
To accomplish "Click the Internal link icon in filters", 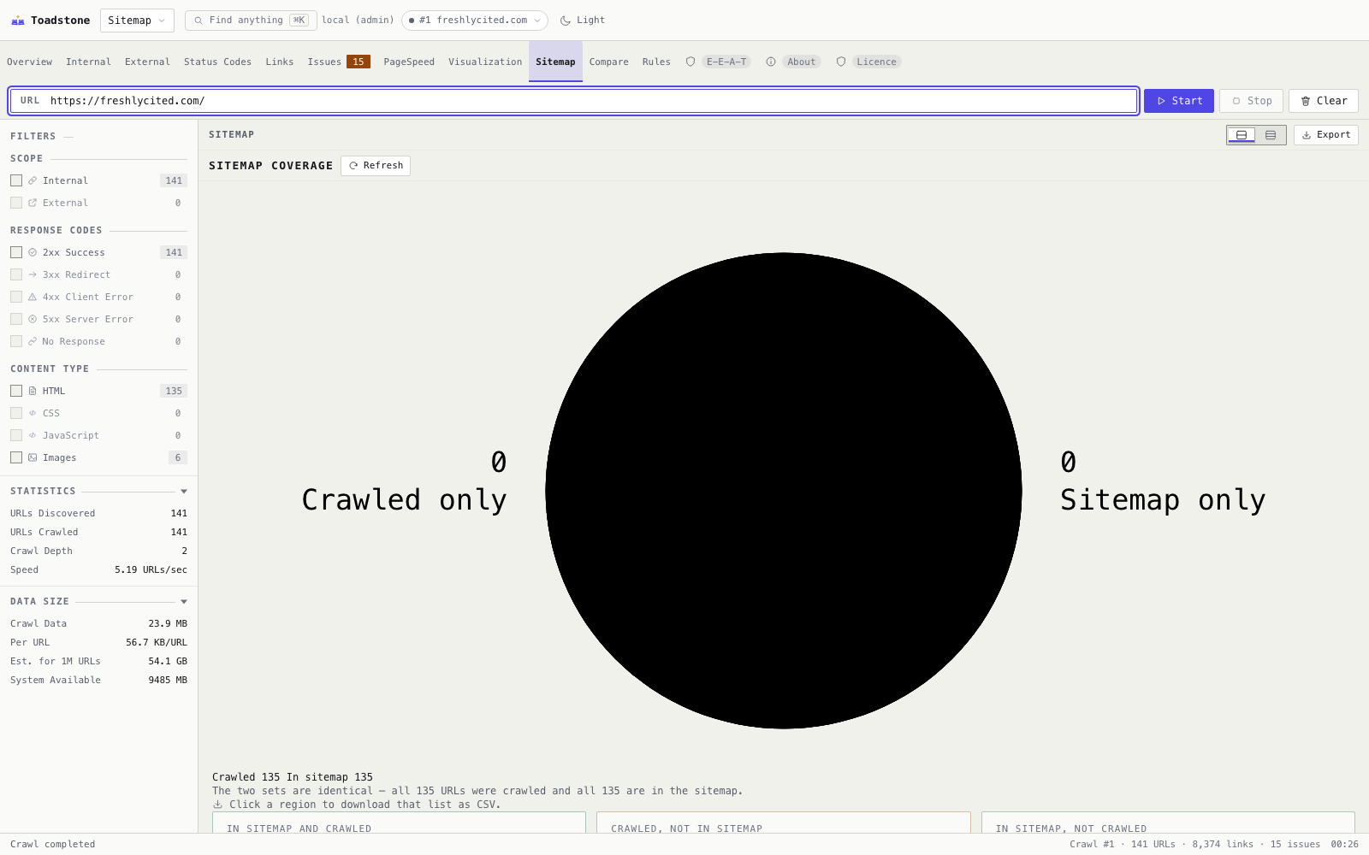I will [x=33, y=180].
